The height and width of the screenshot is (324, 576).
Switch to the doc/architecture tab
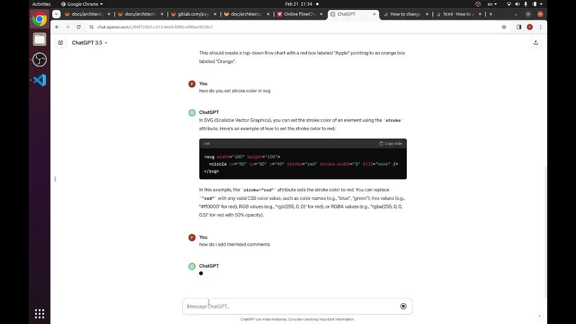[246, 14]
